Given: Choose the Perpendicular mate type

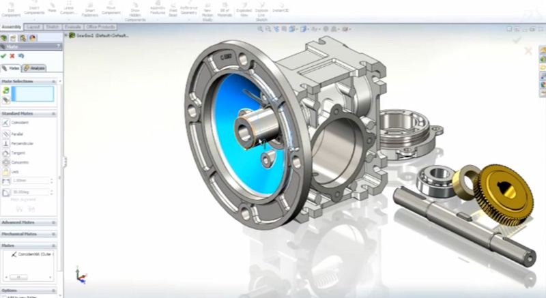Looking at the screenshot, I should (x=18, y=143).
